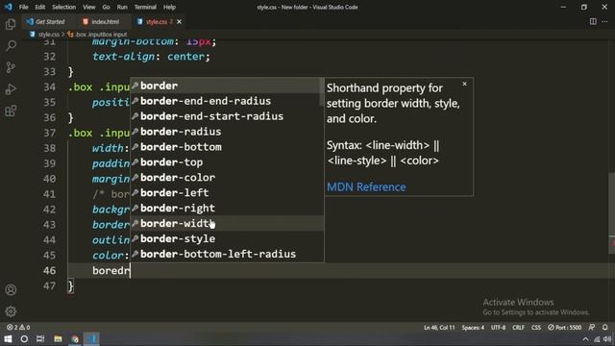Open the Explorer view in activity bar

(11, 24)
